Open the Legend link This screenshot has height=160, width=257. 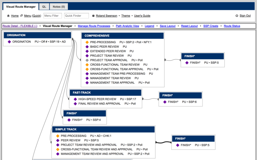(149, 26)
